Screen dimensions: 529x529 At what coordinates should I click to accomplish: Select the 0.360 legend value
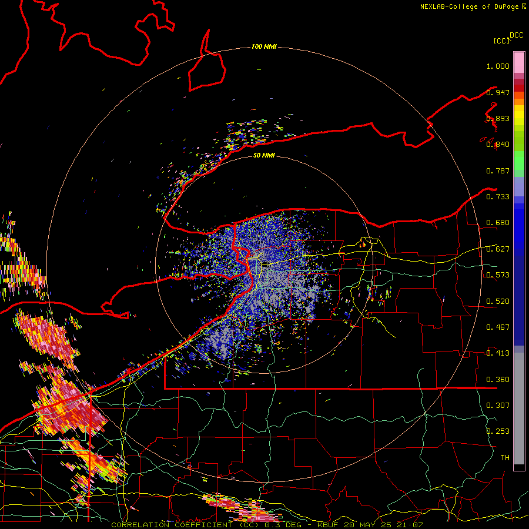tap(498, 379)
